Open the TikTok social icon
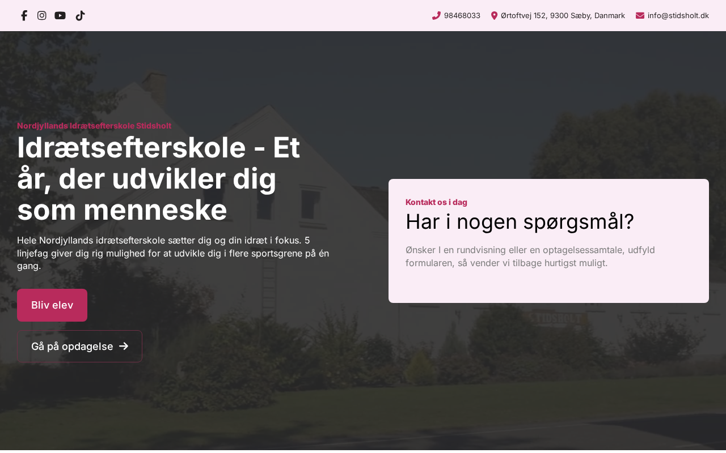The image size is (726, 453). point(80,15)
